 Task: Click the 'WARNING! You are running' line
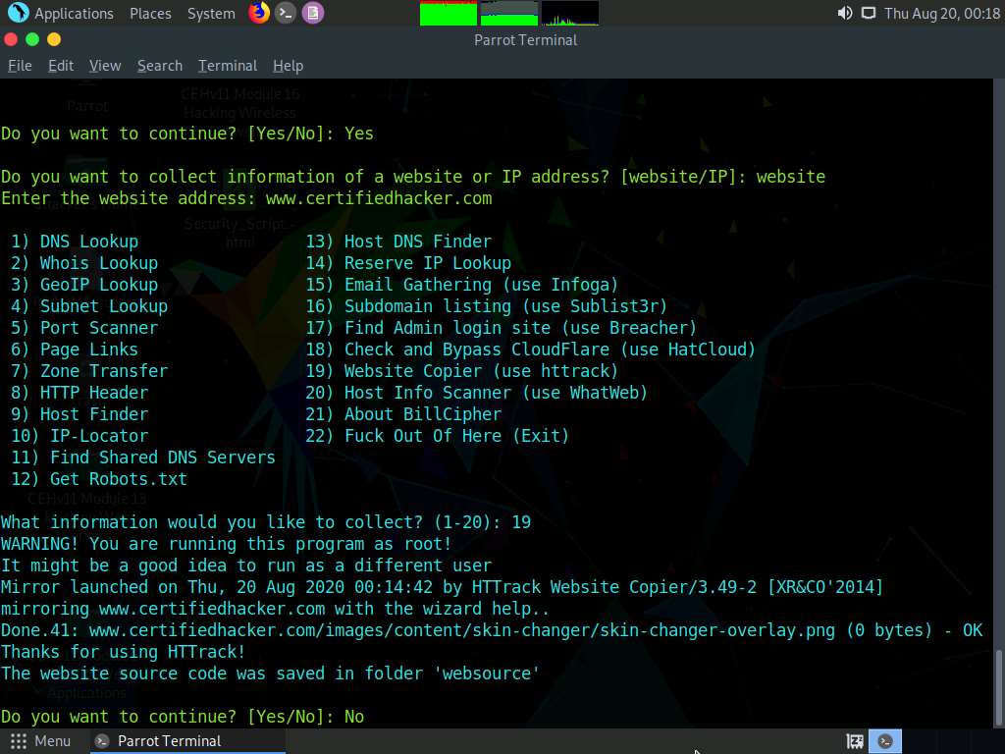[227, 544]
